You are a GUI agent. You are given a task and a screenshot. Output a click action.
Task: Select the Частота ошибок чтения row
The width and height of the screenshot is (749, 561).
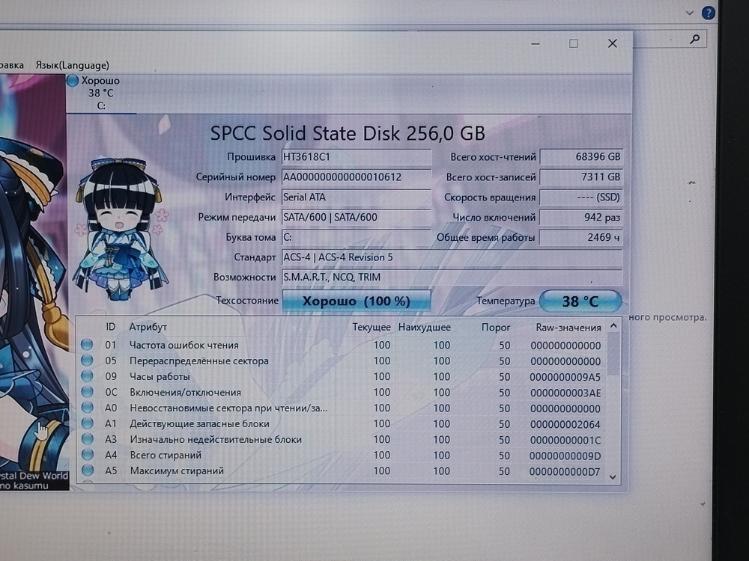pyautogui.click(x=342, y=345)
